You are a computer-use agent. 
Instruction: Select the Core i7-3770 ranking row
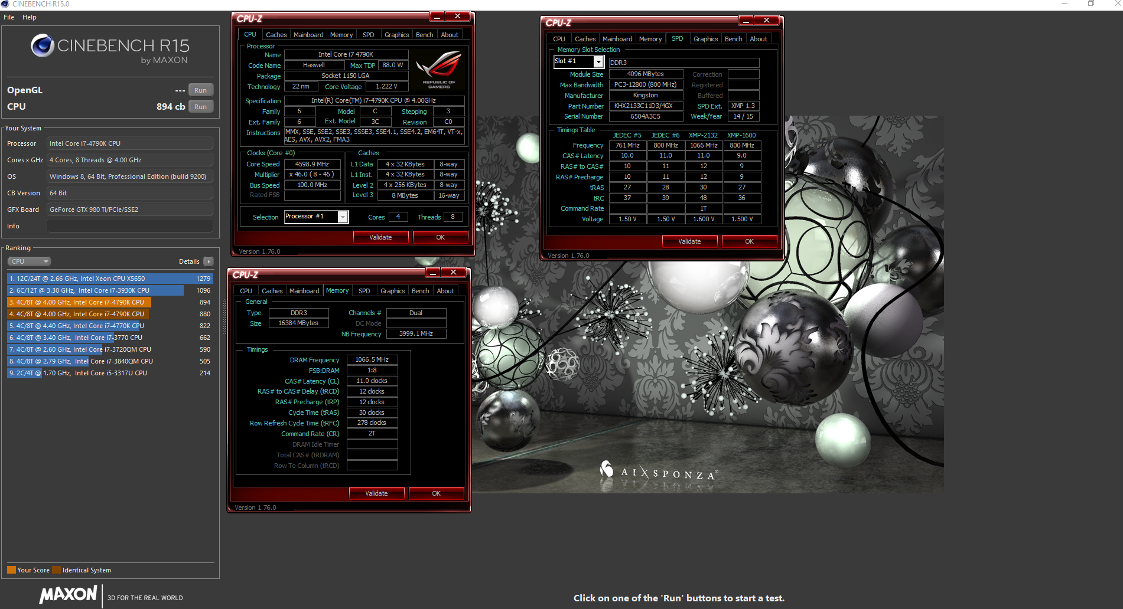[x=110, y=338]
